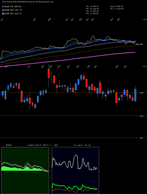Click inside the dark blue ADX chart panel

pos(75,170)
